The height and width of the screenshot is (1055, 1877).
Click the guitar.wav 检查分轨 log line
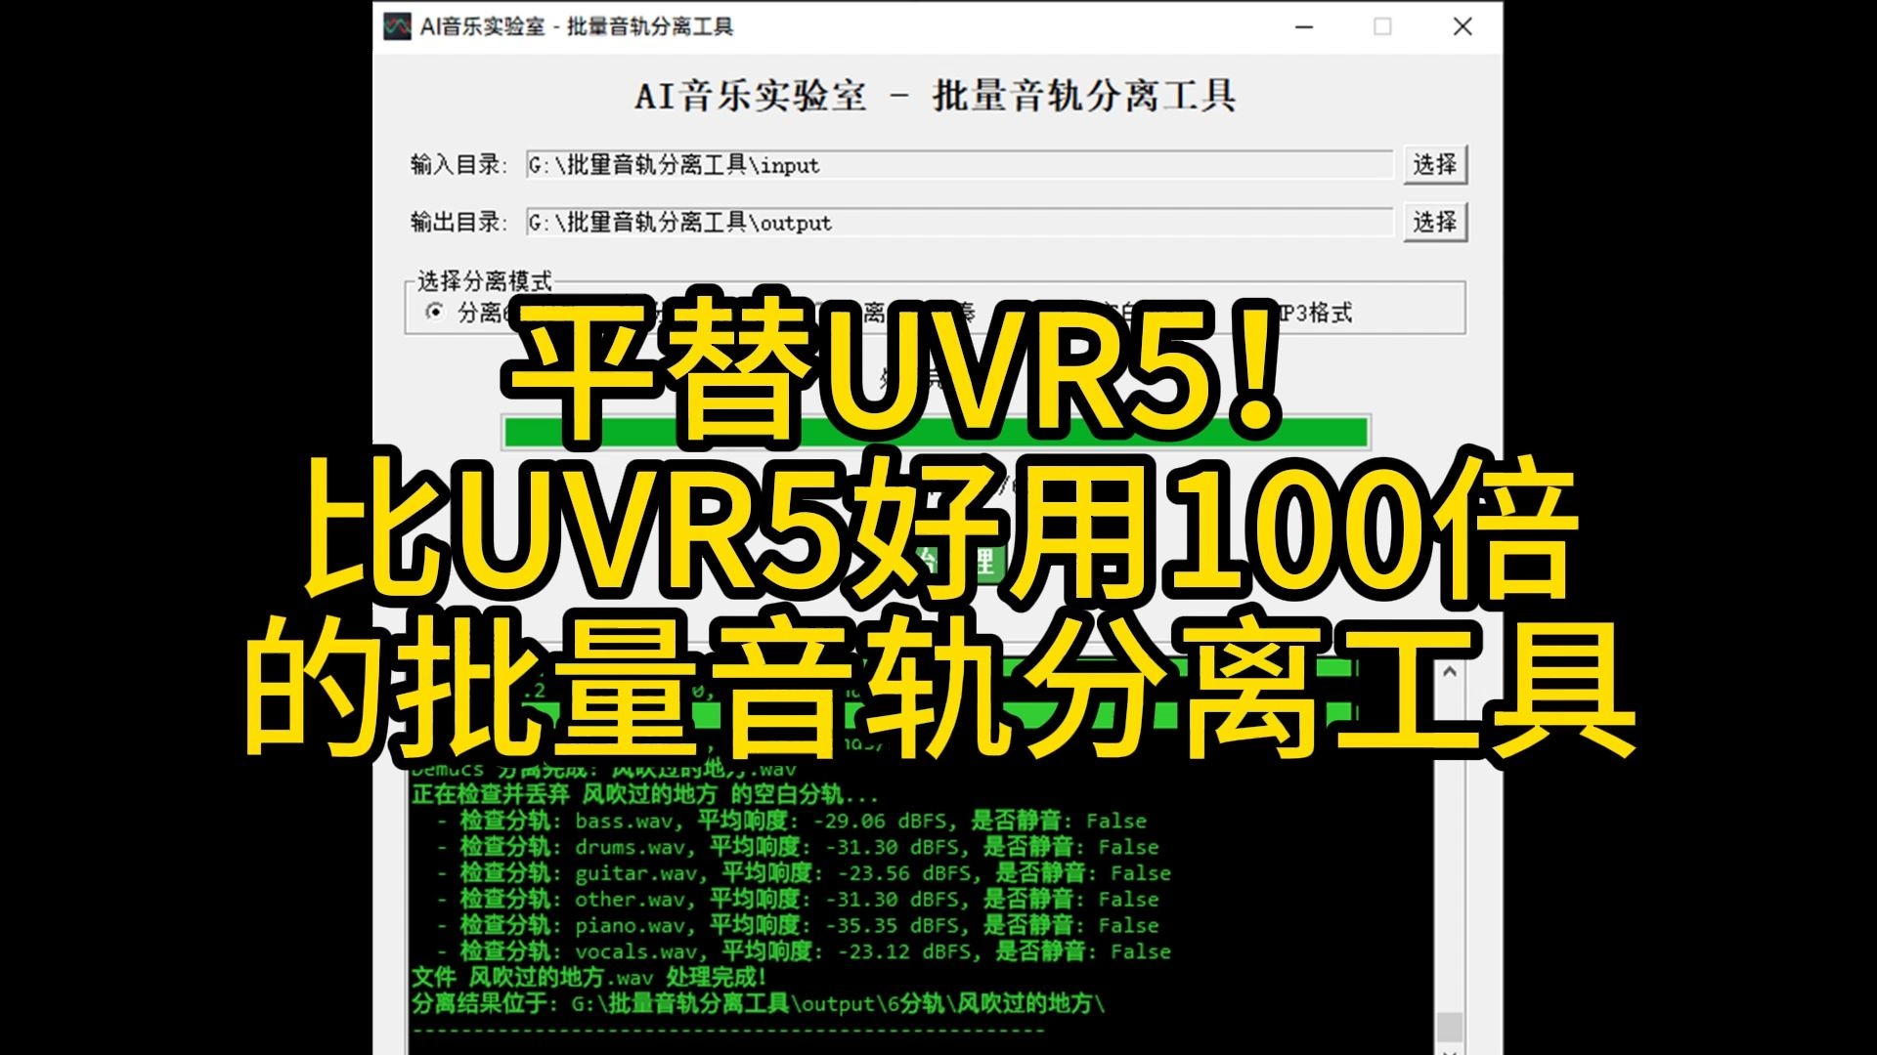803,873
